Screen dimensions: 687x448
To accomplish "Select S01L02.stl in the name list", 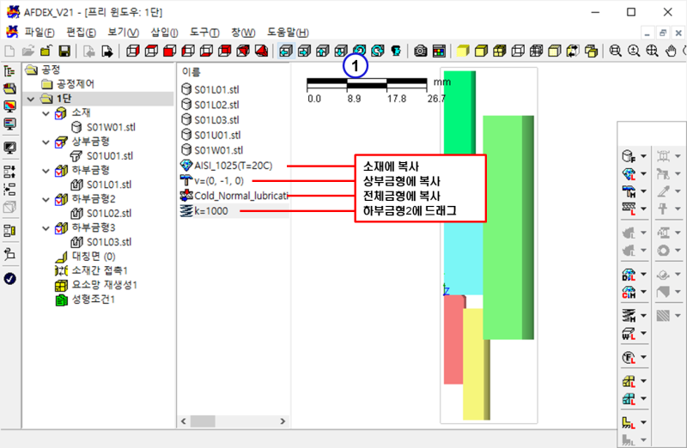I will click(216, 104).
